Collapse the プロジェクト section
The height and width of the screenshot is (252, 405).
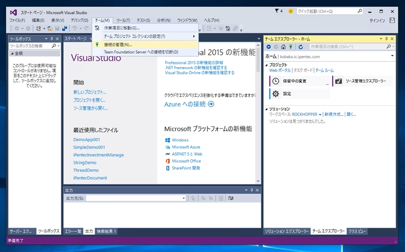(x=266, y=65)
